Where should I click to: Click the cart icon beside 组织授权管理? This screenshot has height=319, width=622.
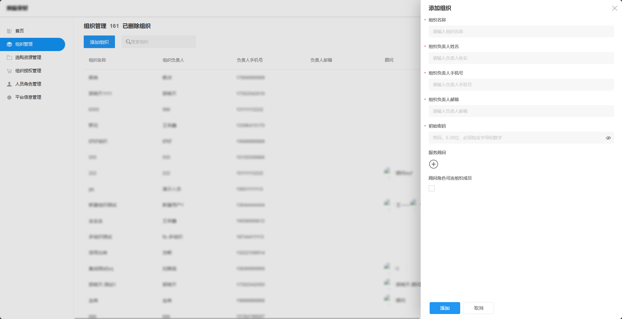coord(9,71)
